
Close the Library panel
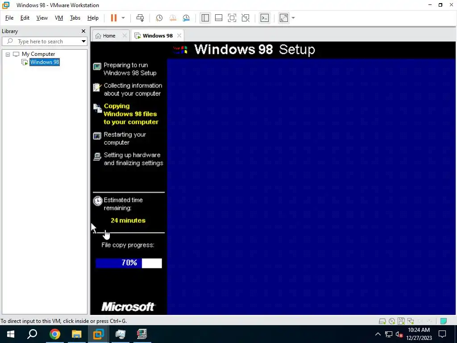[83, 31]
